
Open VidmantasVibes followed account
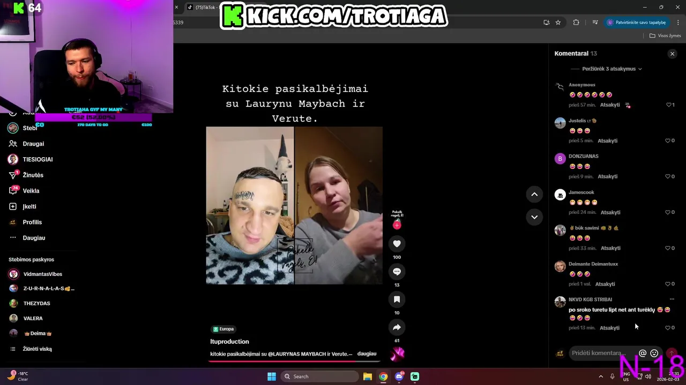click(x=42, y=274)
